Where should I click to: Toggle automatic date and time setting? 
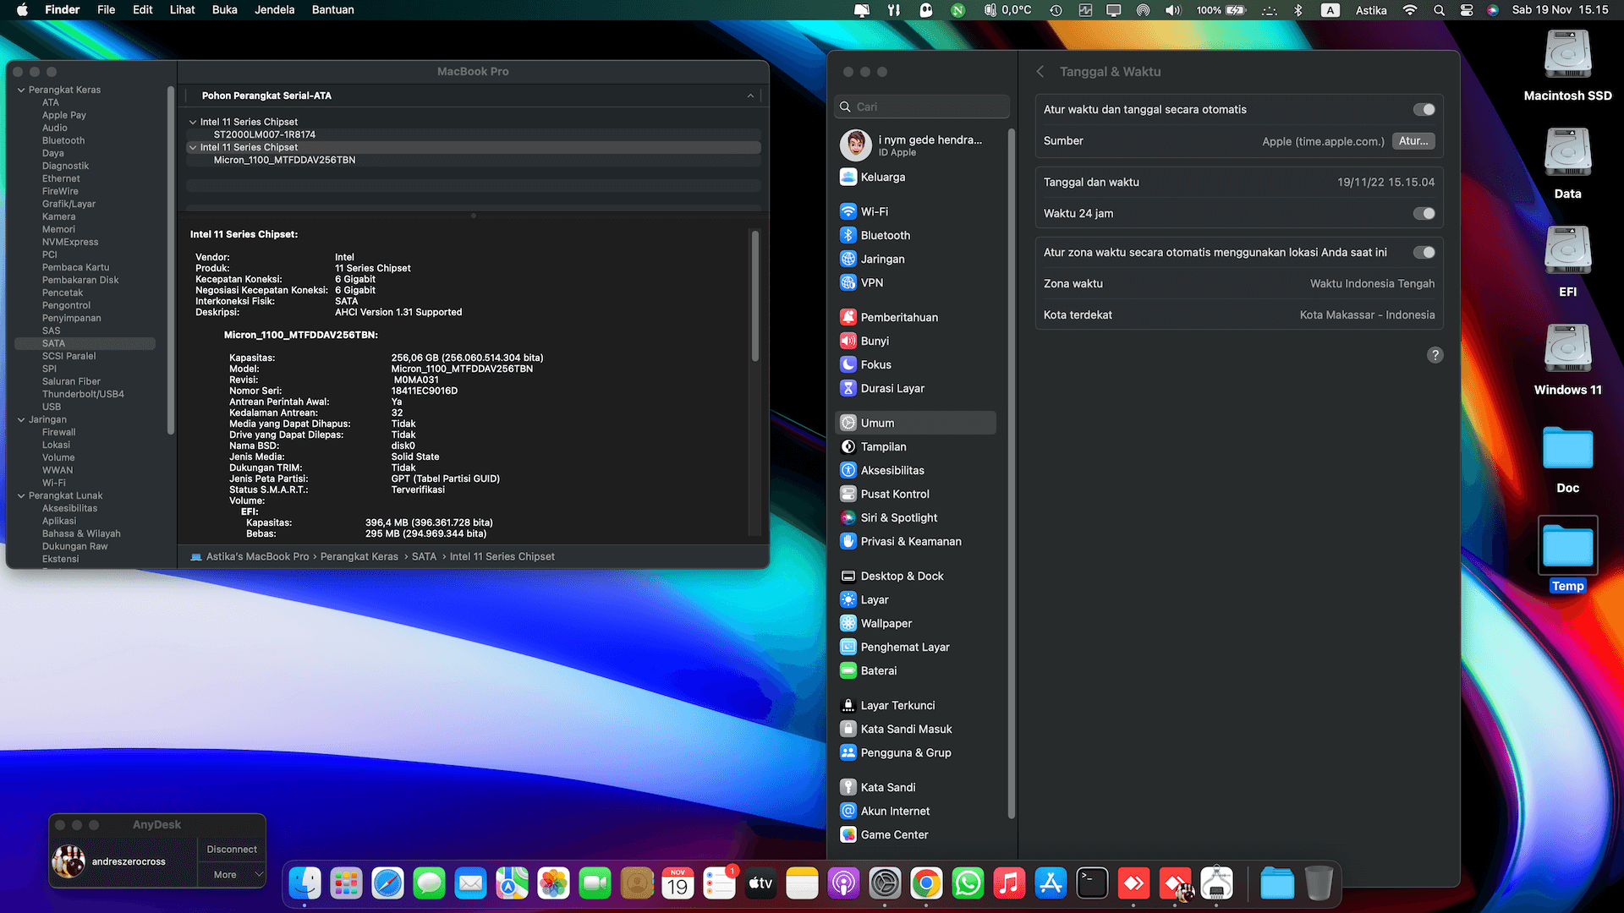pyautogui.click(x=1424, y=109)
